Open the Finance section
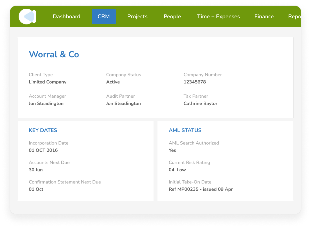The image size is (311, 228). (x=264, y=17)
